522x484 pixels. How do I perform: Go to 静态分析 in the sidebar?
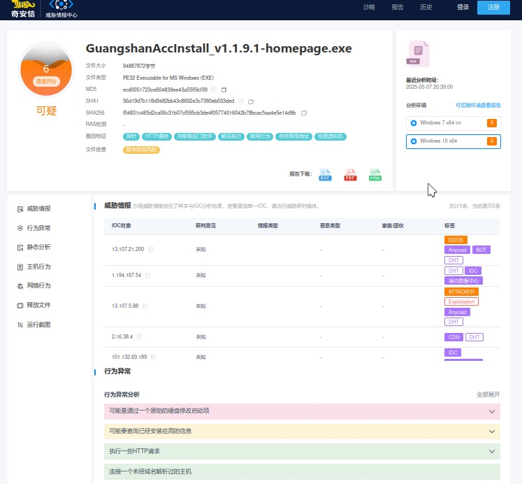38,248
